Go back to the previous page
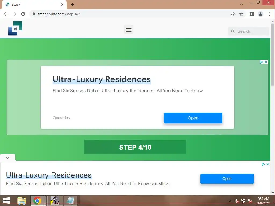Image resolution: width=275 pixels, height=206 pixels. tap(6, 14)
